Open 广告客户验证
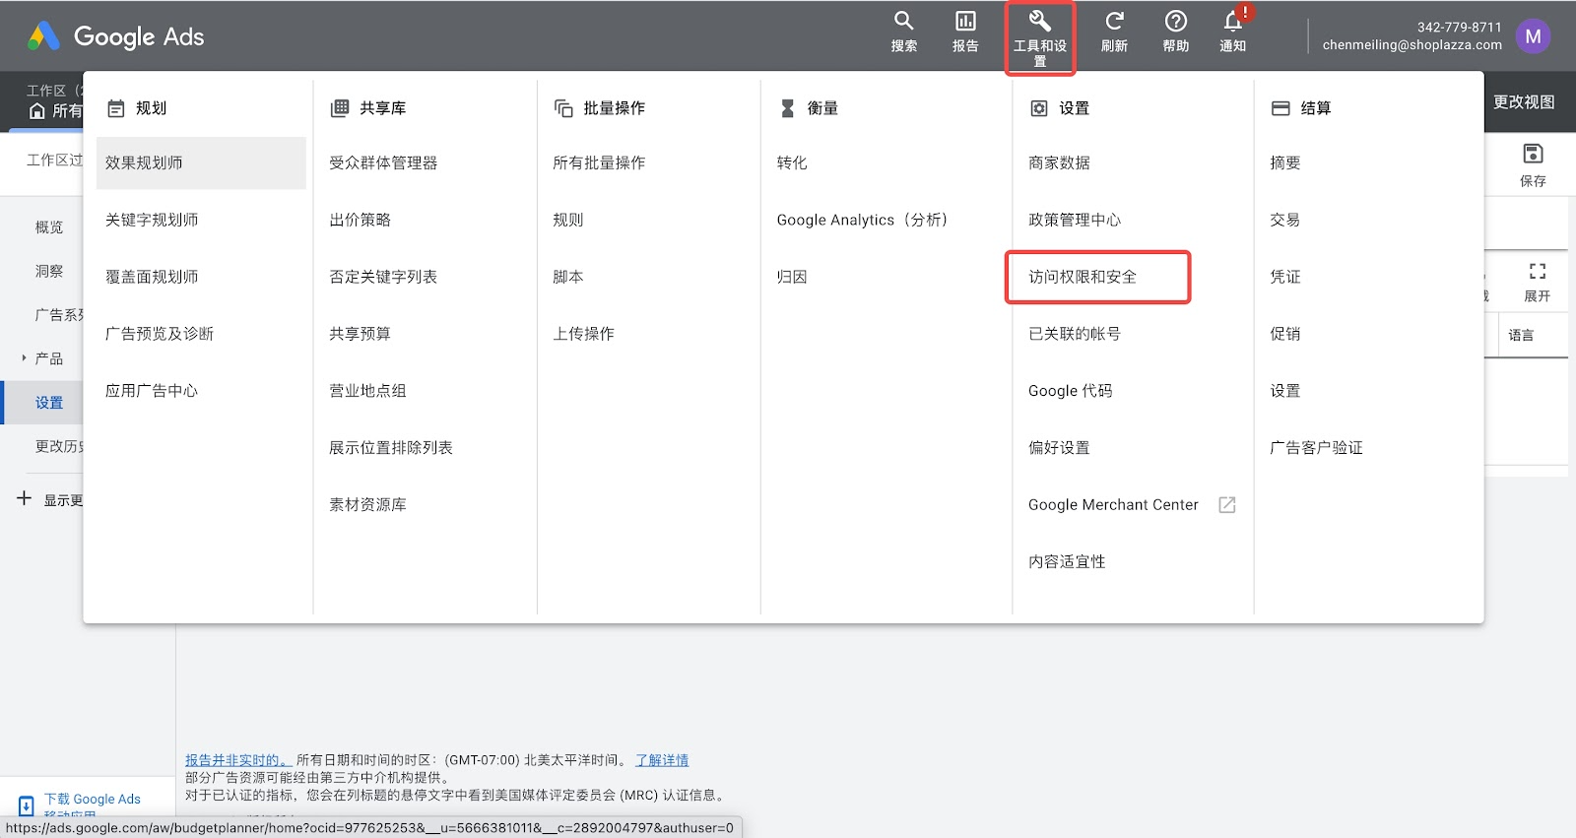This screenshot has height=838, width=1576. pyautogui.click(x=1316, y=448)
